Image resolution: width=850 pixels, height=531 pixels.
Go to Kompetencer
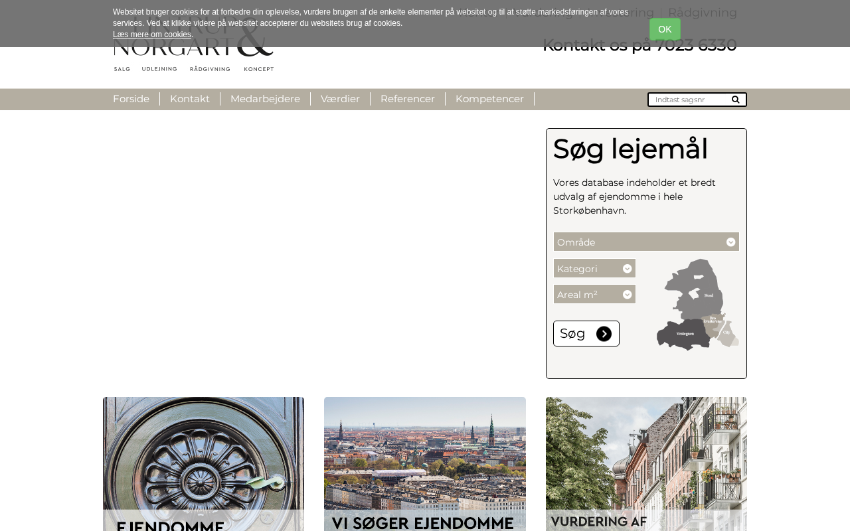pyautogui.click(x=489, y=99)
